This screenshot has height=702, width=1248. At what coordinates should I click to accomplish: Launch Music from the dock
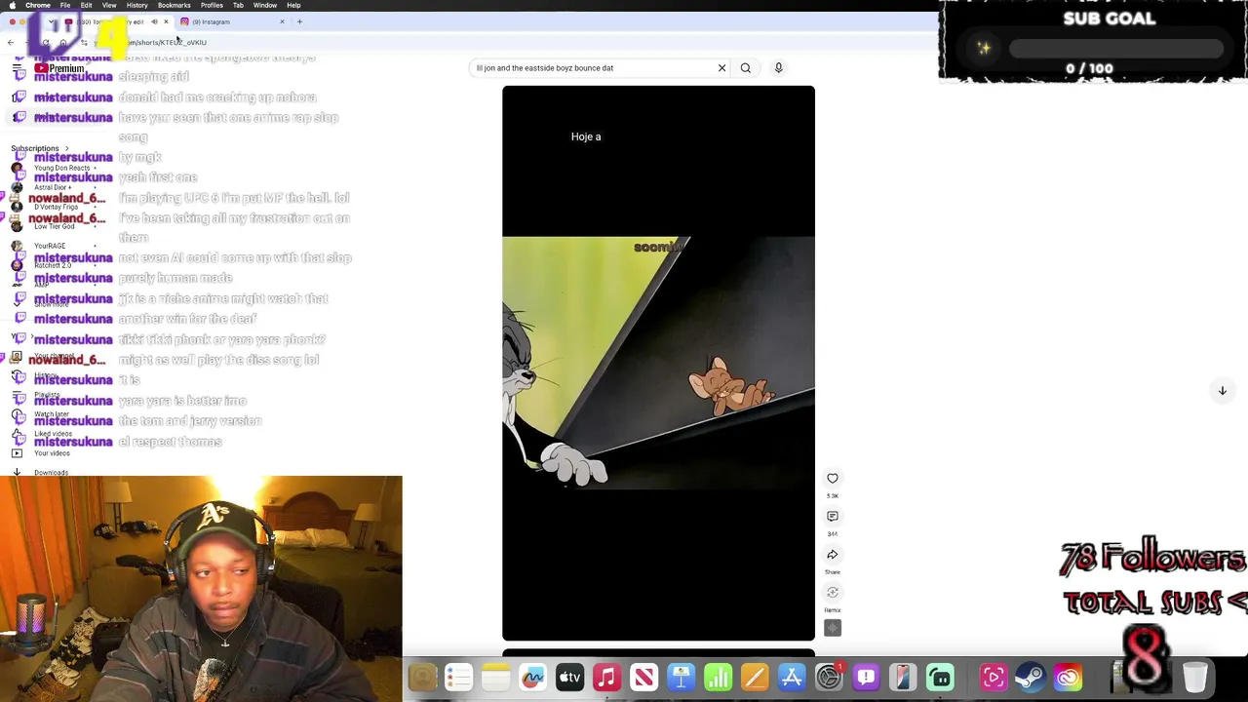point(606,678)
